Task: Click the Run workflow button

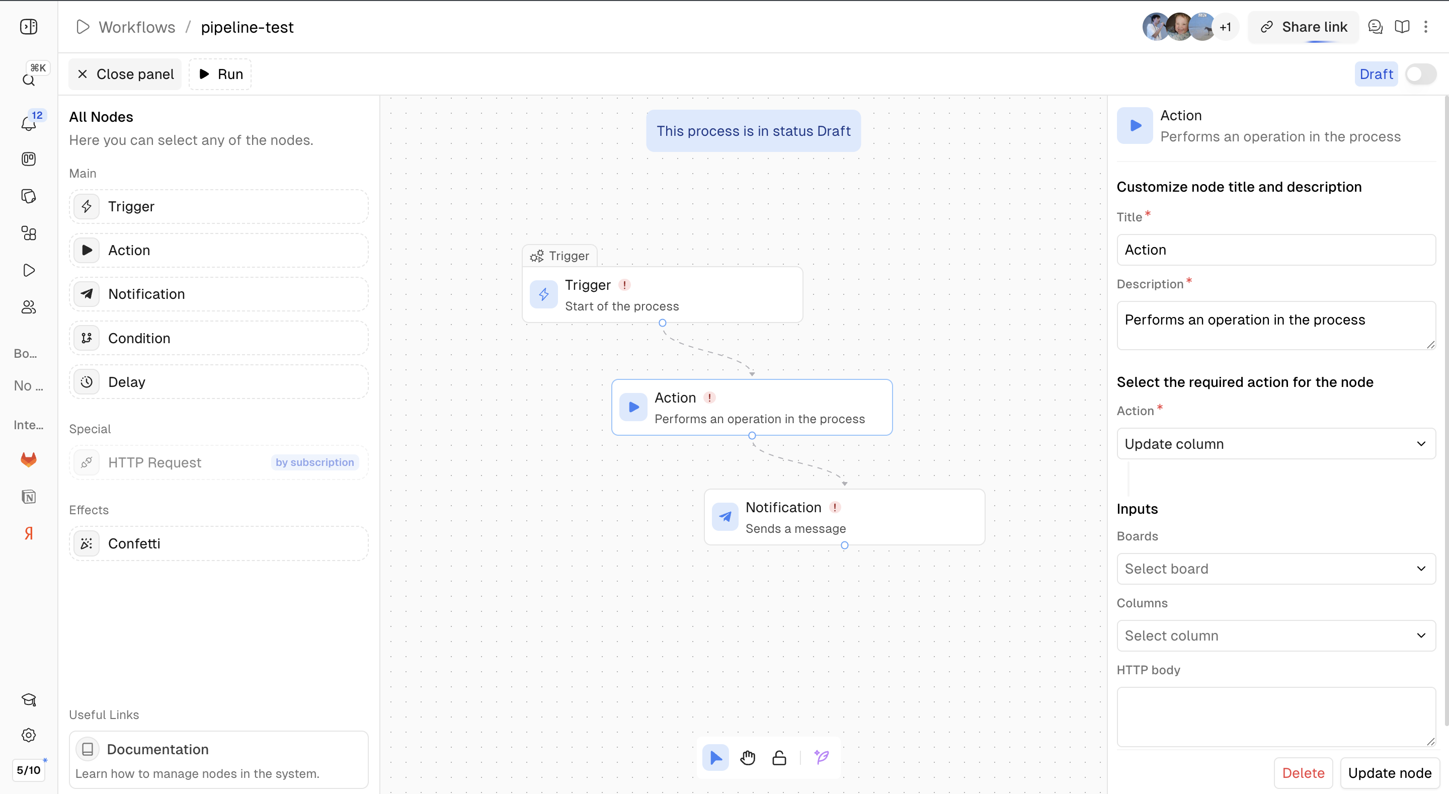Action: (220, 74)
